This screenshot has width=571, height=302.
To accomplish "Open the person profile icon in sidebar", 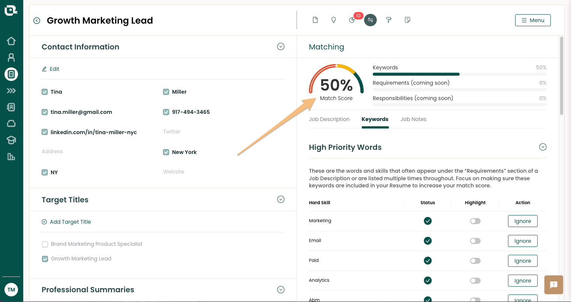I will tap(11, 57).
